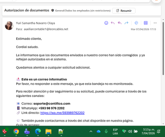
Task: Click recipient auxiliarcontable1@leoncables.net
Action: [46, 29]
